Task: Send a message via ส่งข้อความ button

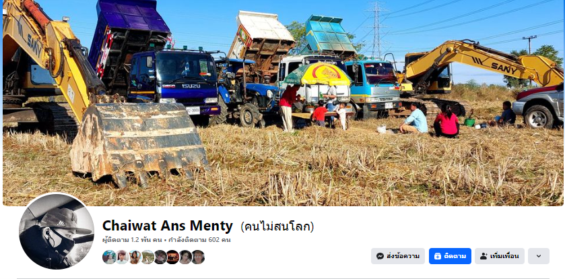Action: point(398,256)
